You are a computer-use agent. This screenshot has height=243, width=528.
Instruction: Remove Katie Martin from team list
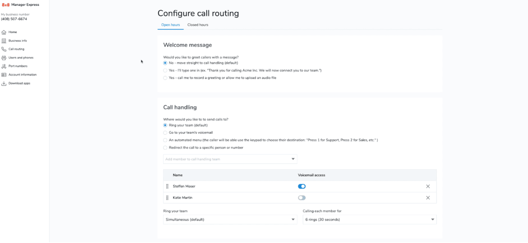pyautogui.click(x=428, y=198)
